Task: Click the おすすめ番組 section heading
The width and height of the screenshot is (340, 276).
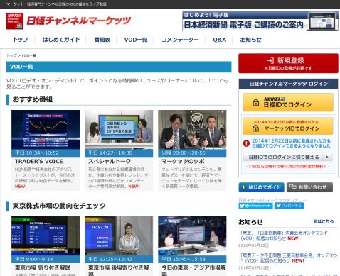Action: pyautogui.click(x=33, y=99)
